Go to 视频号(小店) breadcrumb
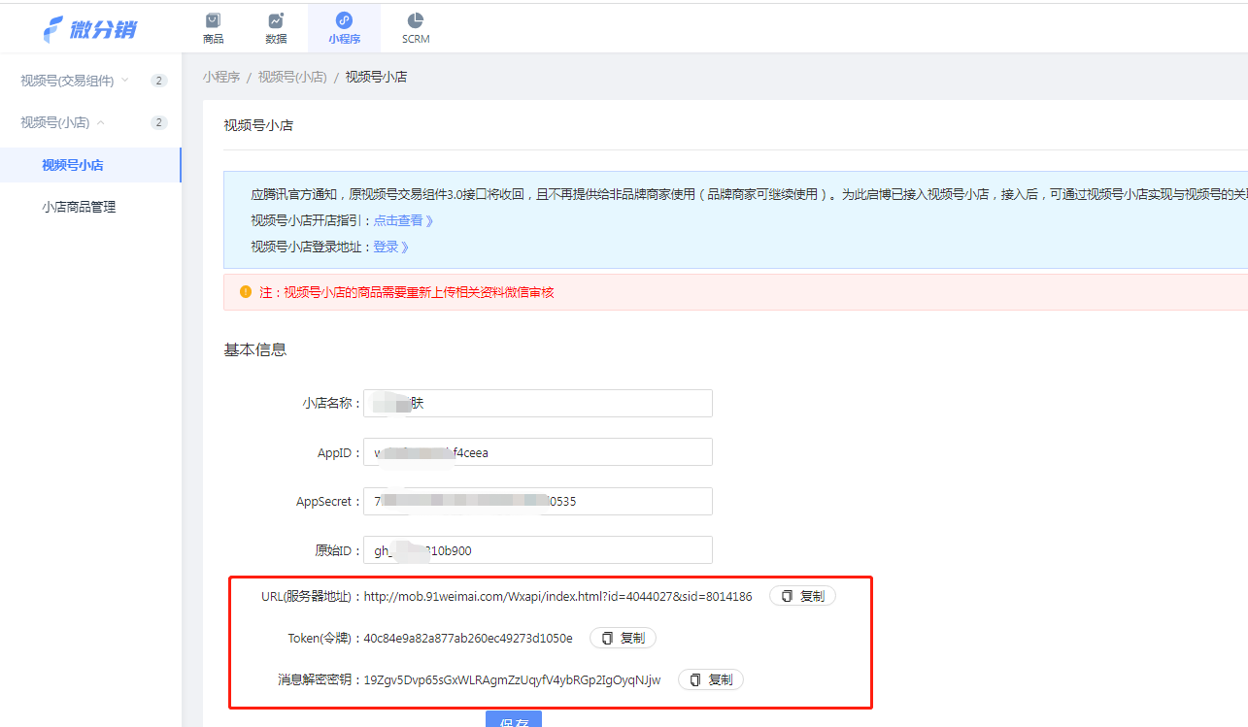Image resolution: width=1248 pixels, height=727 pixels. click(291, 77)
